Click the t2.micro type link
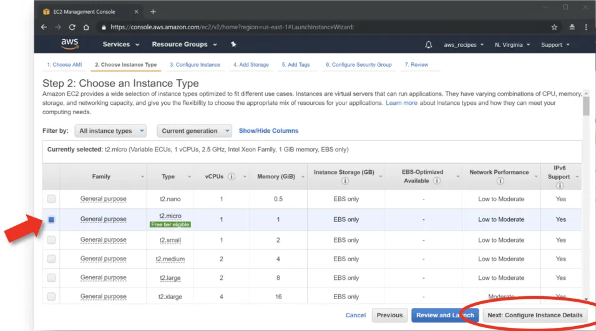The image size is (596, 331). click(x=170, y=216)
